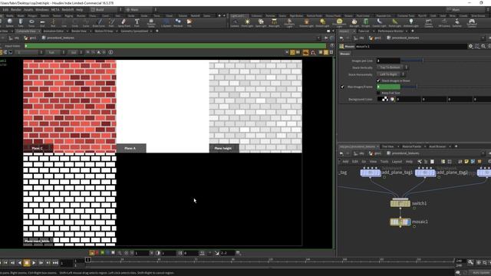
Task: Open the Redshift menu
Action: 68,10
